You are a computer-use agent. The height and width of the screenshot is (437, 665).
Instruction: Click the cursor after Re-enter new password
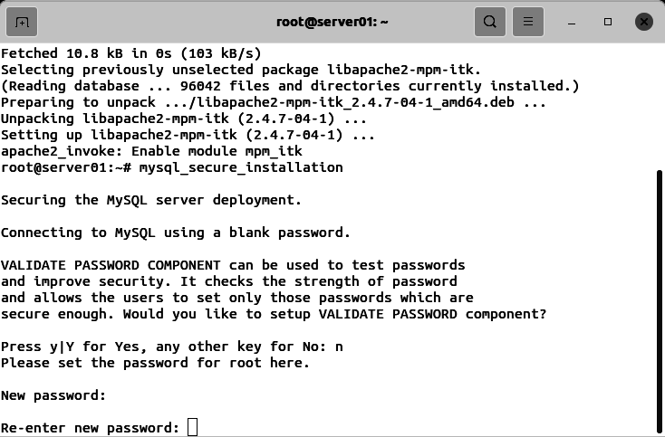[193, 427]
